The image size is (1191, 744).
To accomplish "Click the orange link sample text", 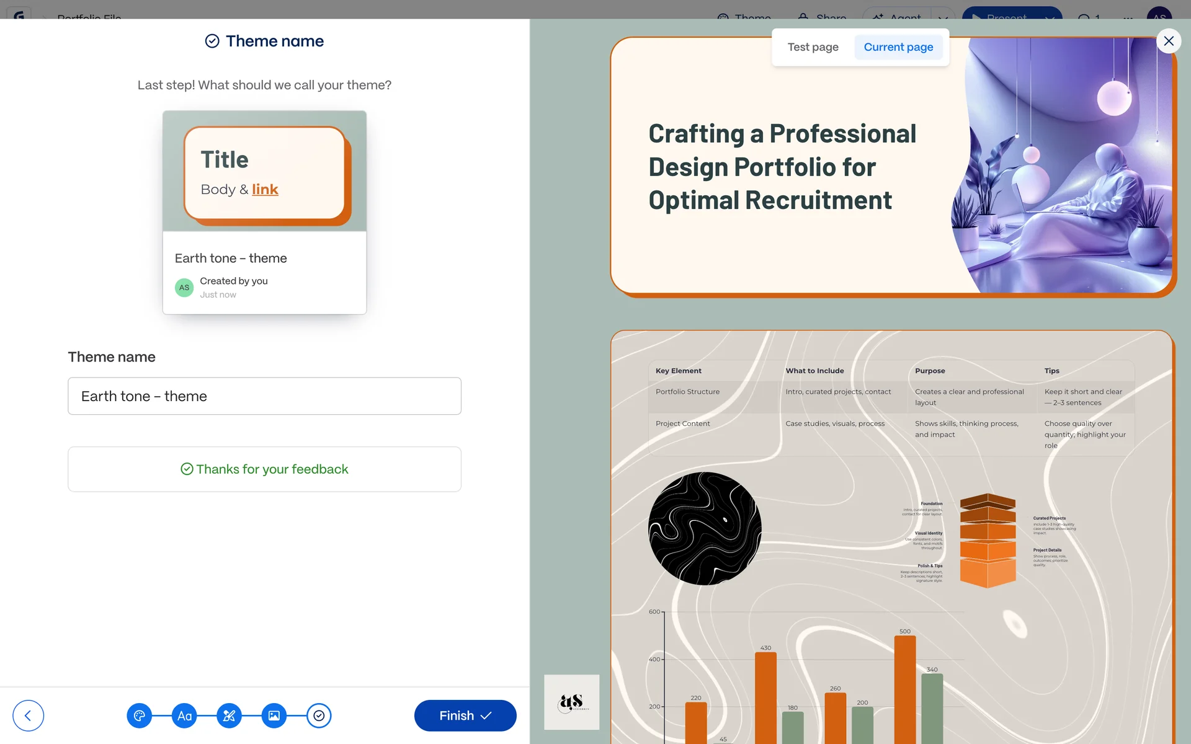I will [265, 190].
